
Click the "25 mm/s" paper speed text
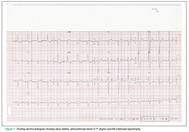[120, 119]
